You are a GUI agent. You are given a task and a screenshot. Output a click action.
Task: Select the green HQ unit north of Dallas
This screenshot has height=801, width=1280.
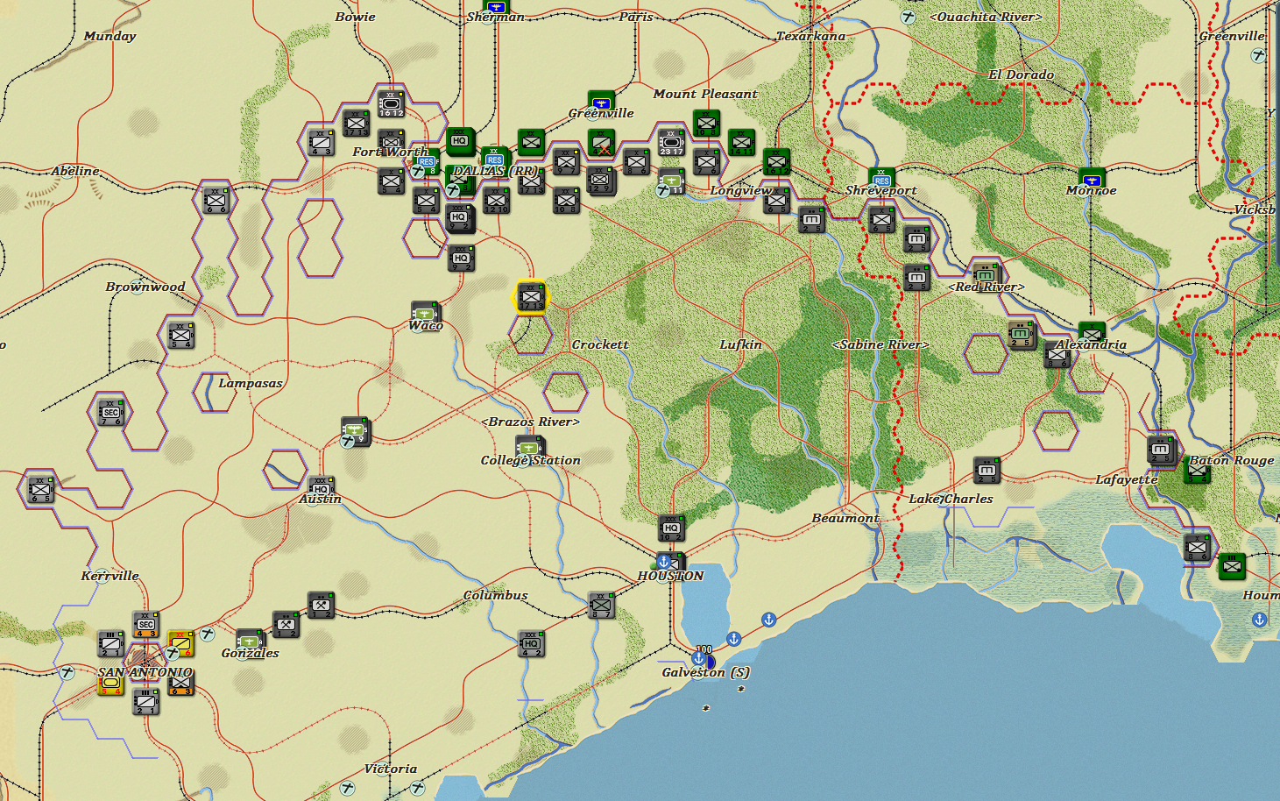coord(460,141)
